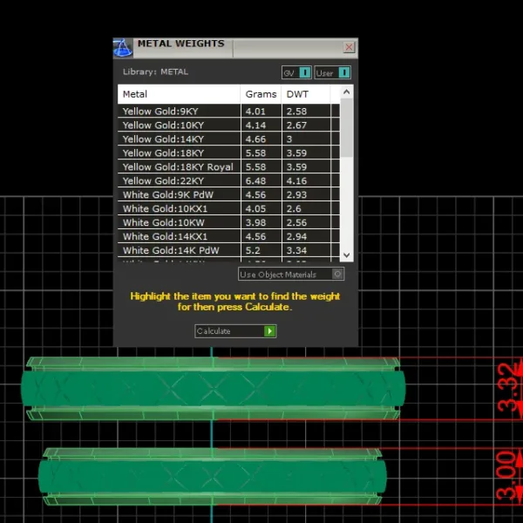Enable Use Object Materials option
This screenshot has width=523, height=523.
click(x=291, y=275)
